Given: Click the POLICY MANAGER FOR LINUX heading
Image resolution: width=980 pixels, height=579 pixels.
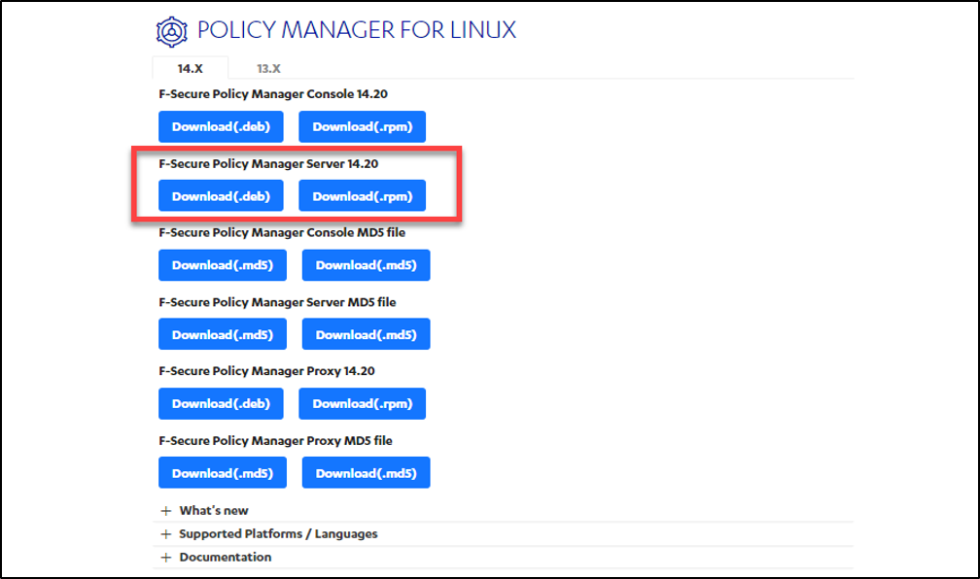Looking at the screenshot, I should [357, 30].
